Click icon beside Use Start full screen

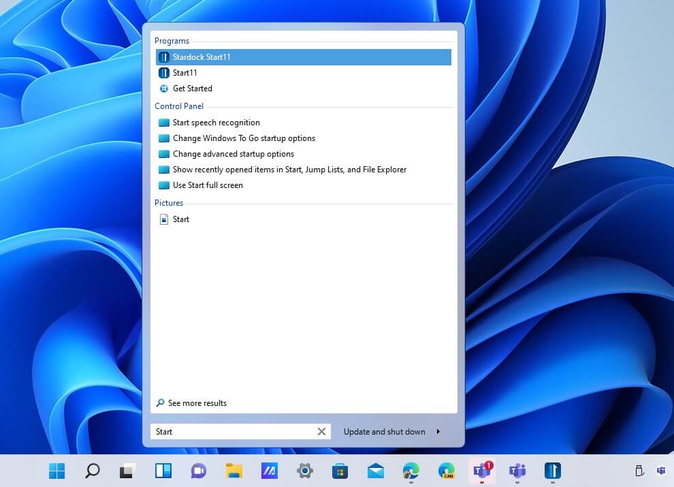164,185
